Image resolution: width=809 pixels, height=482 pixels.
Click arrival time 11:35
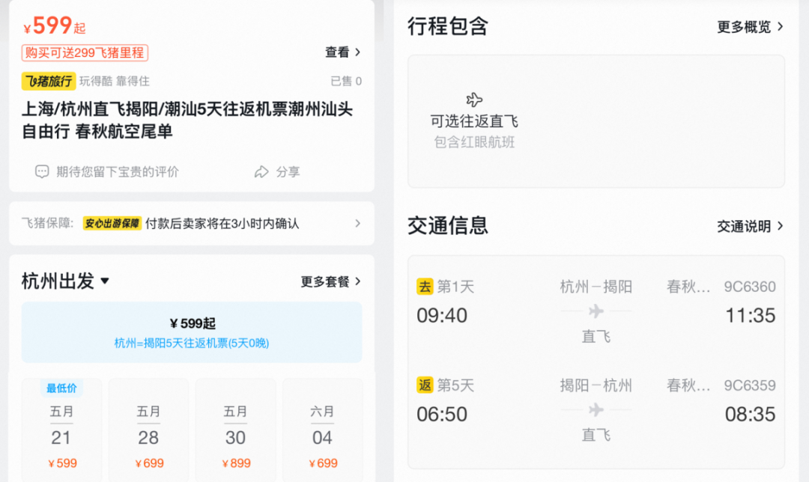tap(750, 316)
